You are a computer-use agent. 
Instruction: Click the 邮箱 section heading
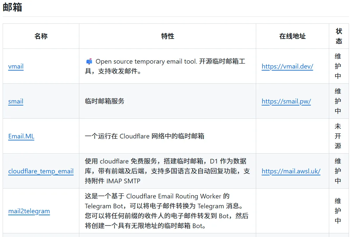coord(12,7)
